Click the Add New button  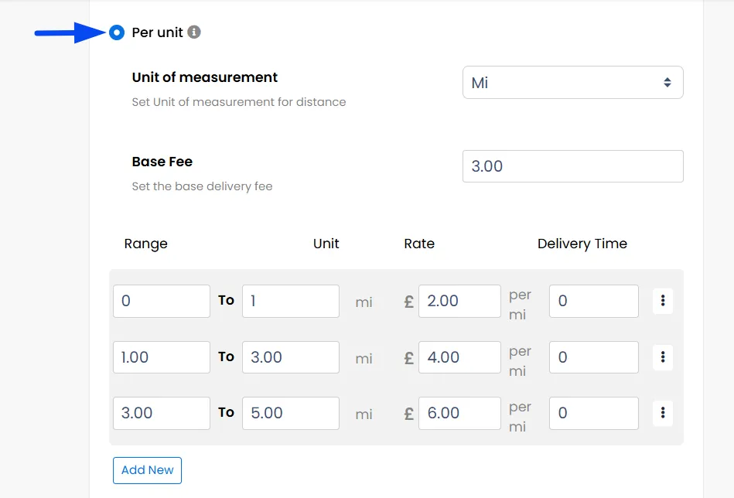tap(147, 470)
